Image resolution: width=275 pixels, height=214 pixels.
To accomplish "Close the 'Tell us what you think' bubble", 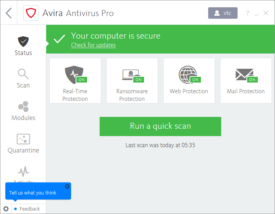I will pos(67,186).
